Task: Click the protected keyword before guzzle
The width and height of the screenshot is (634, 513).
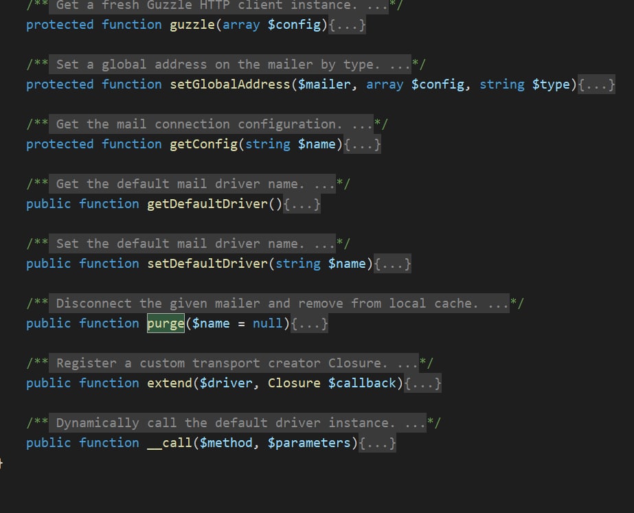Action: tap(60, 25)
